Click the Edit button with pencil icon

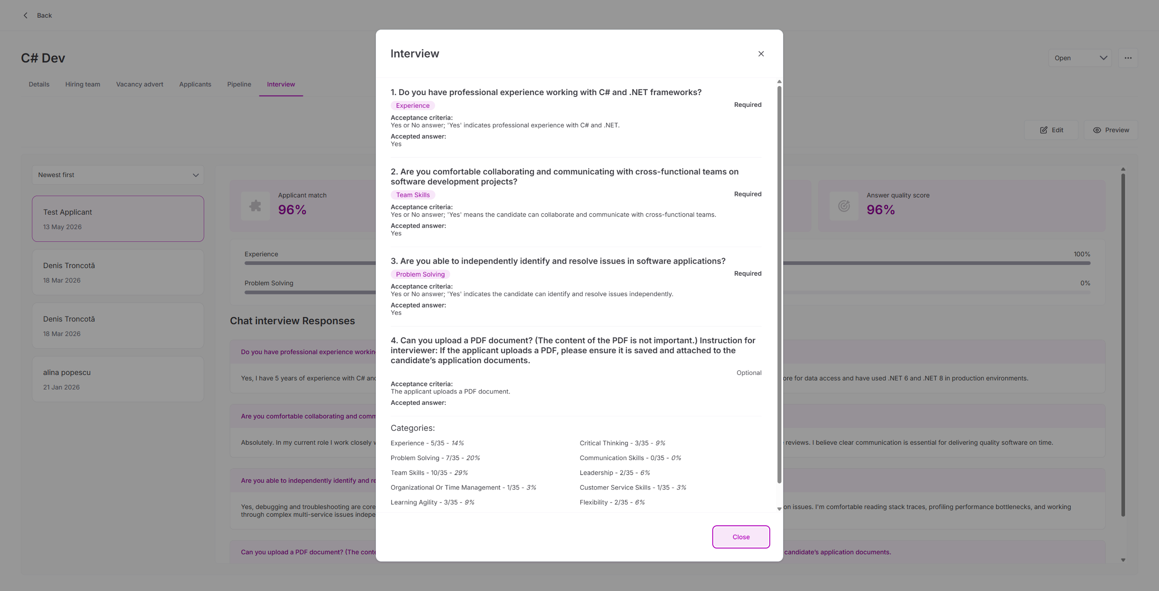(1051, 130)
